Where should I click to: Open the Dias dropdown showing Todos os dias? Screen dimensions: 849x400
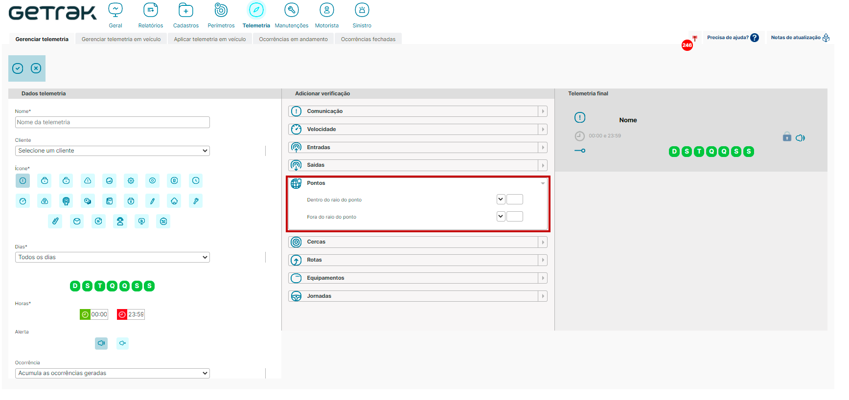[x=113, y=257]
